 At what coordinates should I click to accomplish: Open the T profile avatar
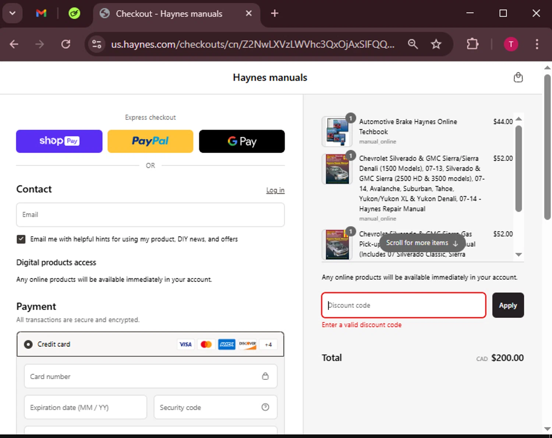[511, 44]
